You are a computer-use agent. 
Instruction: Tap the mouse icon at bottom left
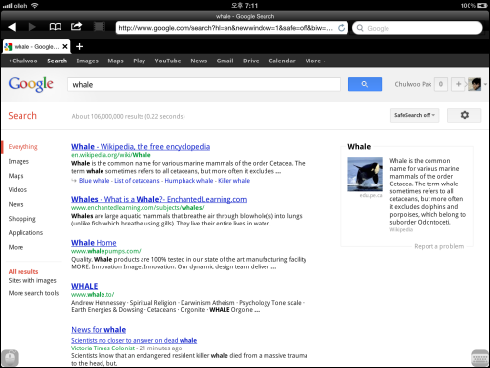pyautogui.click(x=10, y=358)
